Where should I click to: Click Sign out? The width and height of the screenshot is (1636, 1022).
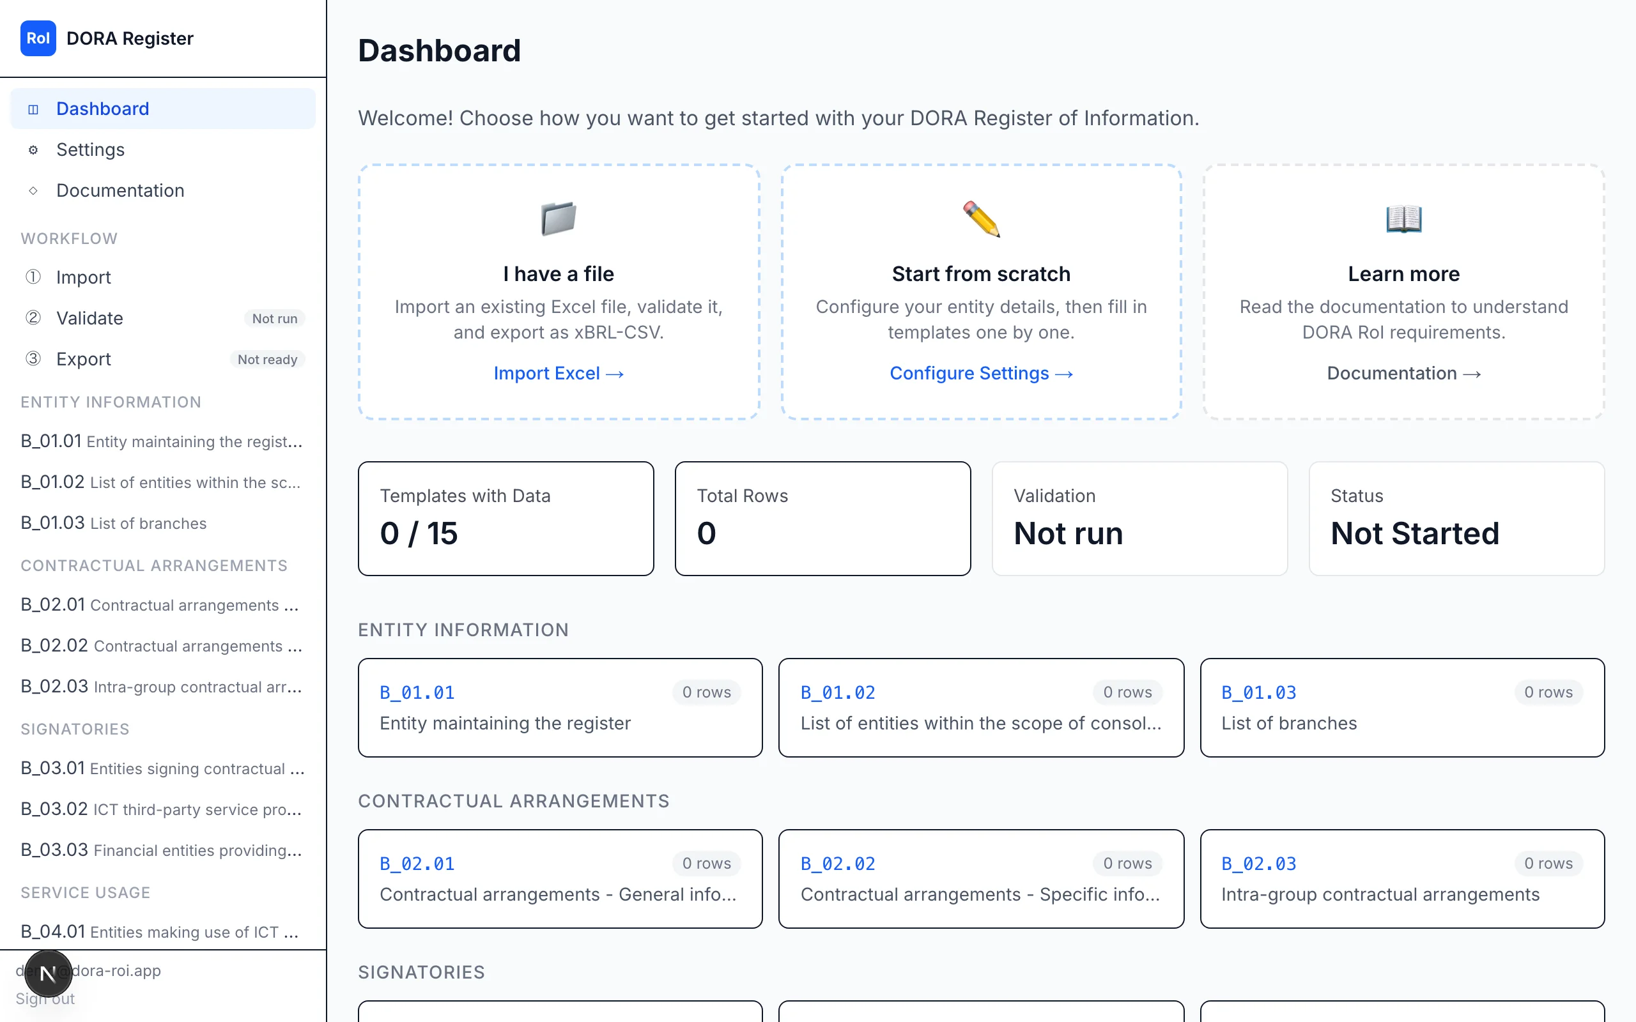point(45,998)
